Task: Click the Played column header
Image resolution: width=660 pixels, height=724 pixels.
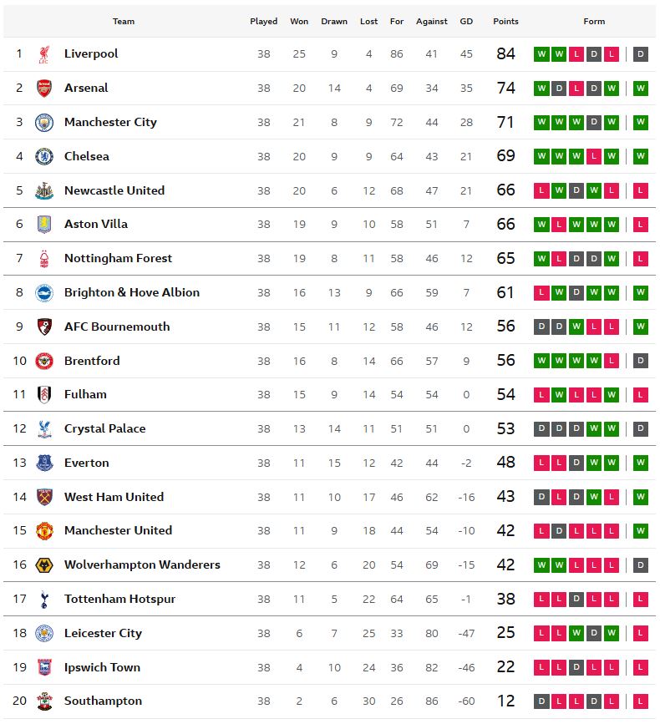Action: pyautogui.click(x=264, y=21)
